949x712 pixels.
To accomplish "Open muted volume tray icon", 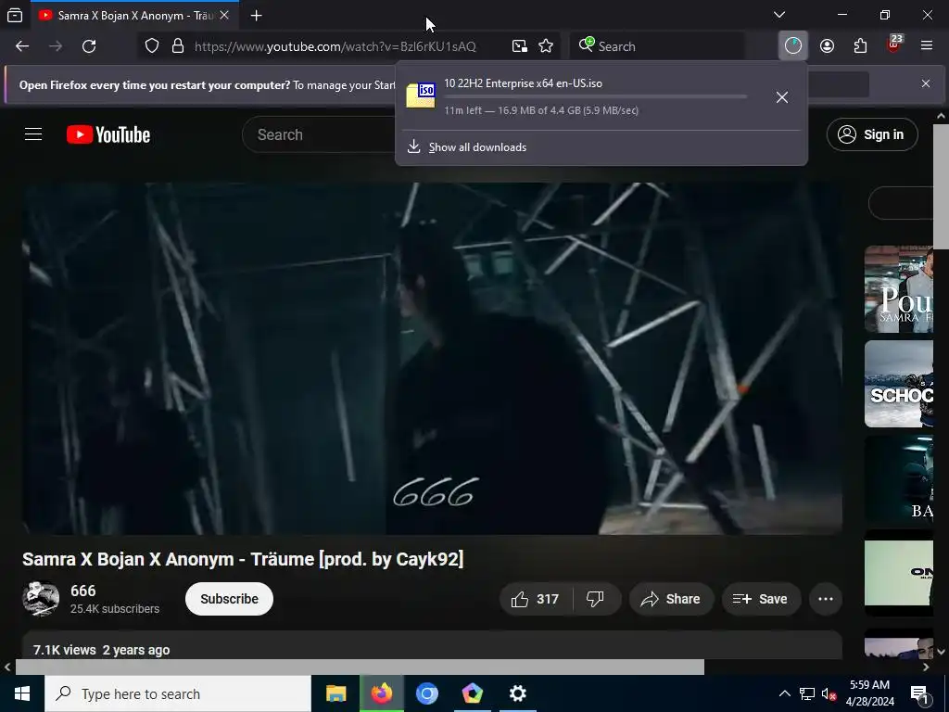I will tap(829, 693).
